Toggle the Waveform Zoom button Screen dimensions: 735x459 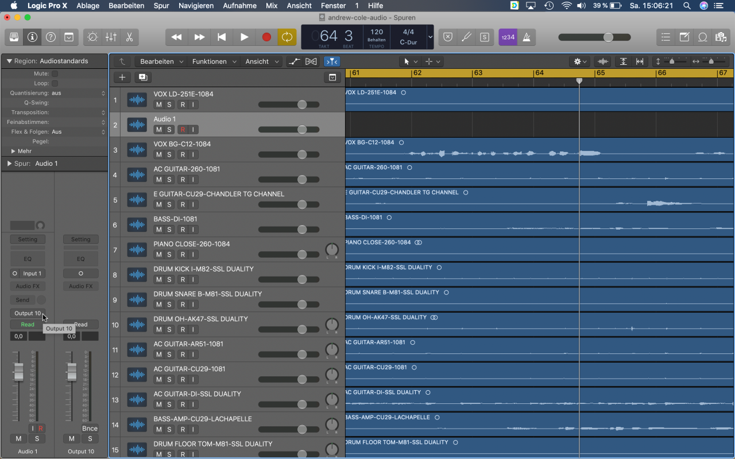click(x=603, y=61)
